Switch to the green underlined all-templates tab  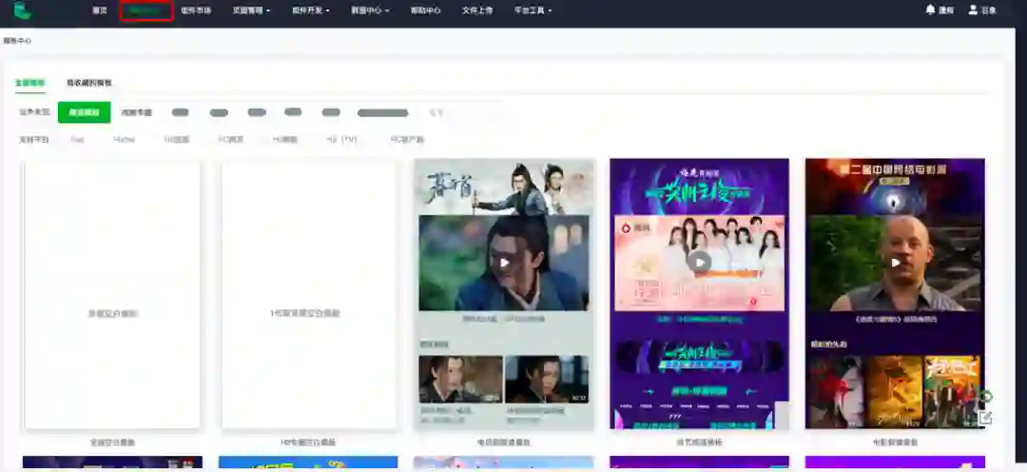point(30,83)
